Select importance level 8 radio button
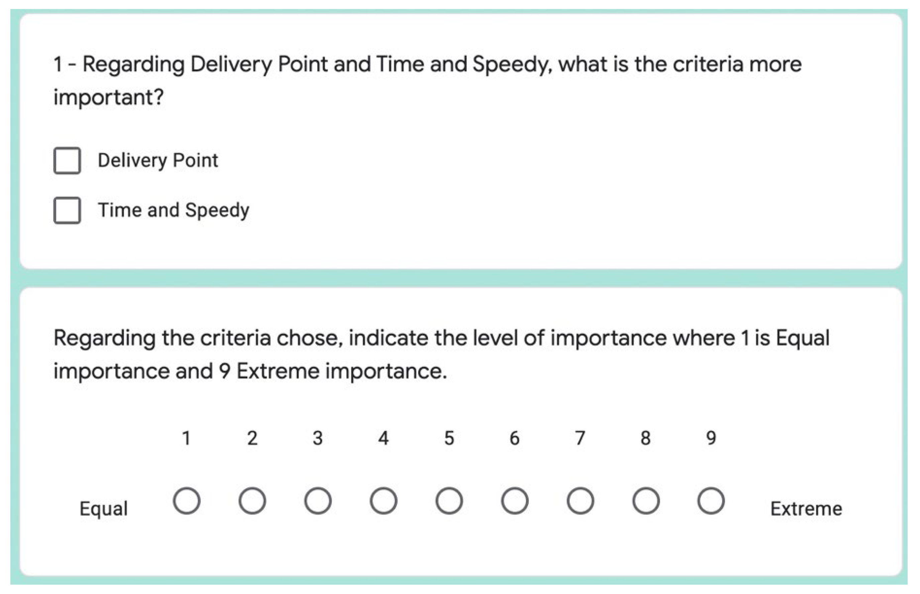The height and width of the screenshot is (594, 920). 646,501
